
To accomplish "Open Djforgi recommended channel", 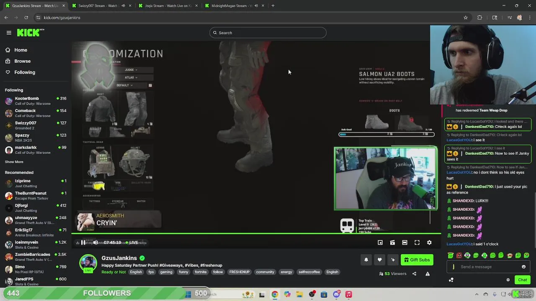I will (36, 208).
